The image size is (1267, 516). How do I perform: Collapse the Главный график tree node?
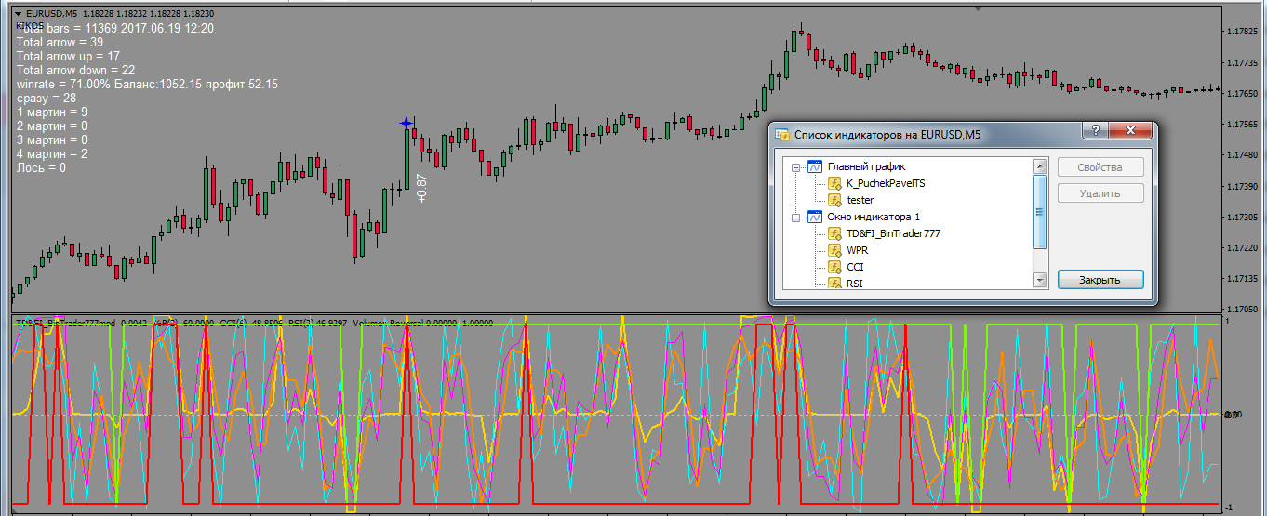point(796,167)
